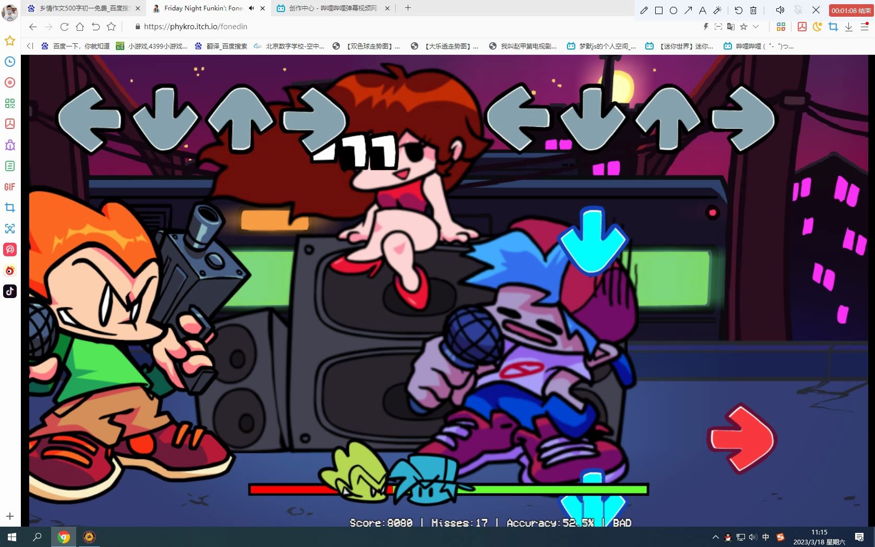Click the red record icon in sidebar
Screen dimensions: 875x547
point(10,82)
